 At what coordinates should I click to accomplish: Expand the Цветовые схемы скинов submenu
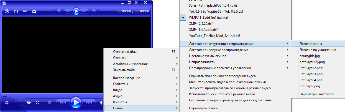207,56
